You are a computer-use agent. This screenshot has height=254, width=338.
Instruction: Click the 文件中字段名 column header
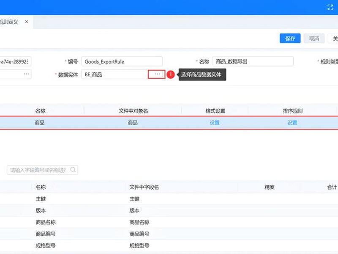point(144,187)
